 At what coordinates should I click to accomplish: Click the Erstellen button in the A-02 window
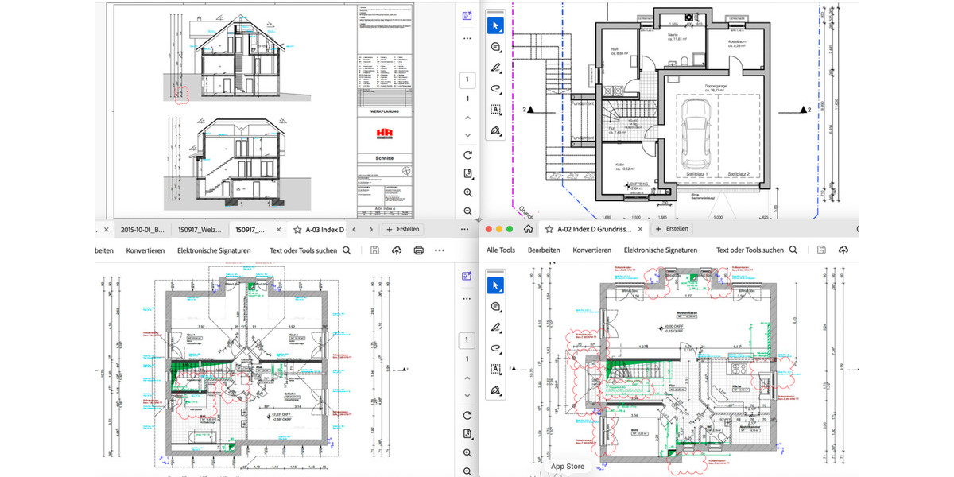point(673,229)
